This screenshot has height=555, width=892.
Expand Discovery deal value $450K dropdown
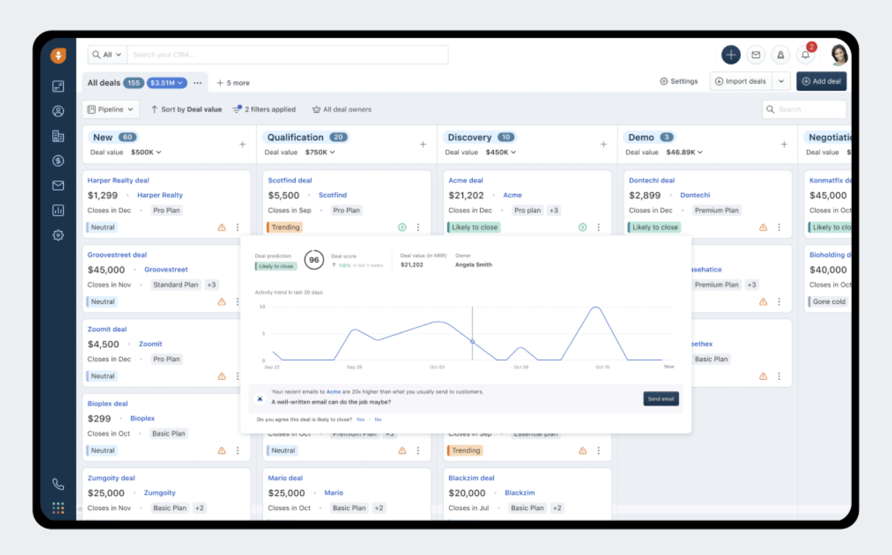pyautogui.click(x=501, y=152)
